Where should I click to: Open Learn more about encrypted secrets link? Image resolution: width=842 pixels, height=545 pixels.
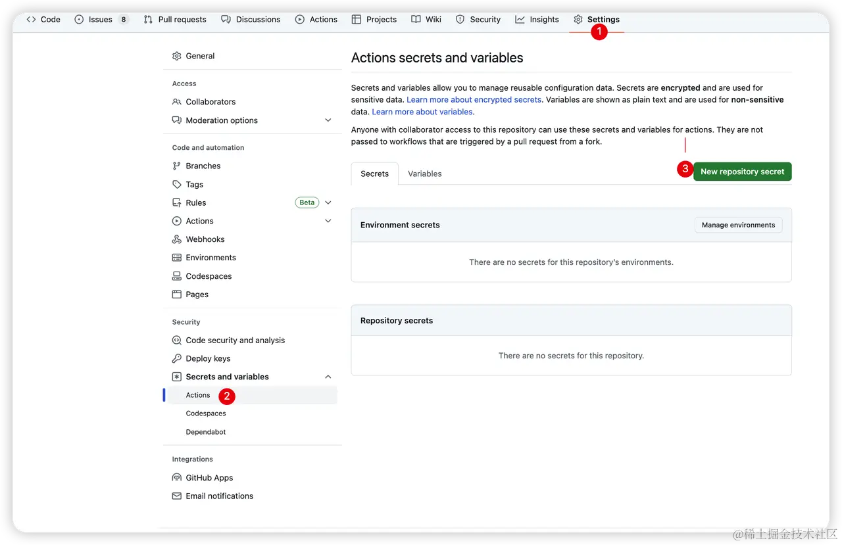(x=474, y=100)
